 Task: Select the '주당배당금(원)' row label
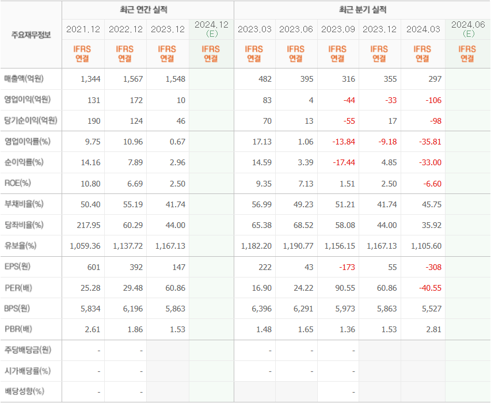28,350
